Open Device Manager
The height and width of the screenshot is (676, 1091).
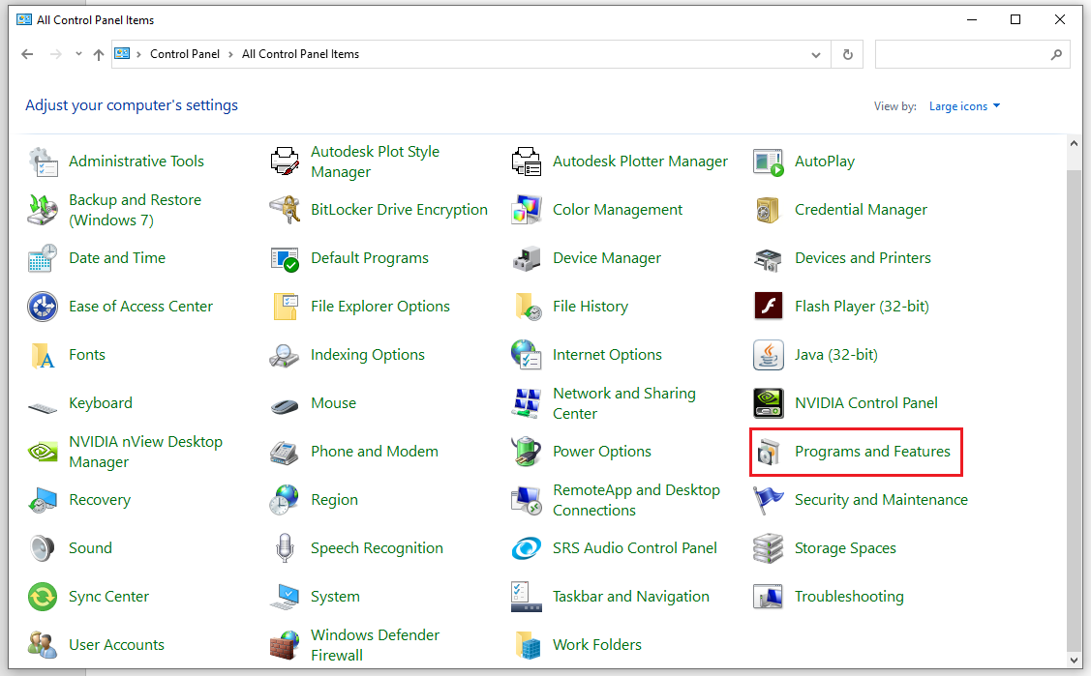pyautogui.click(x=606, y=258)
